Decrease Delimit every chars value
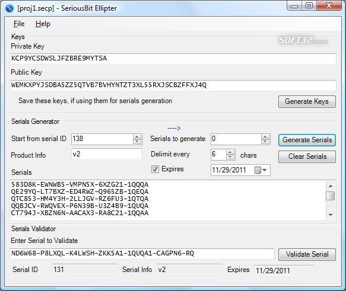Image resolution: width=346 pixels, height=291 pixels. 230,156
